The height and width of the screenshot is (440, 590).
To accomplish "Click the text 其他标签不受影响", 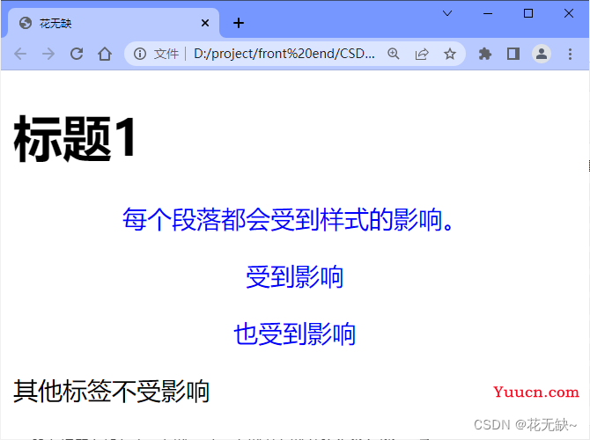I will coord(111,391).
